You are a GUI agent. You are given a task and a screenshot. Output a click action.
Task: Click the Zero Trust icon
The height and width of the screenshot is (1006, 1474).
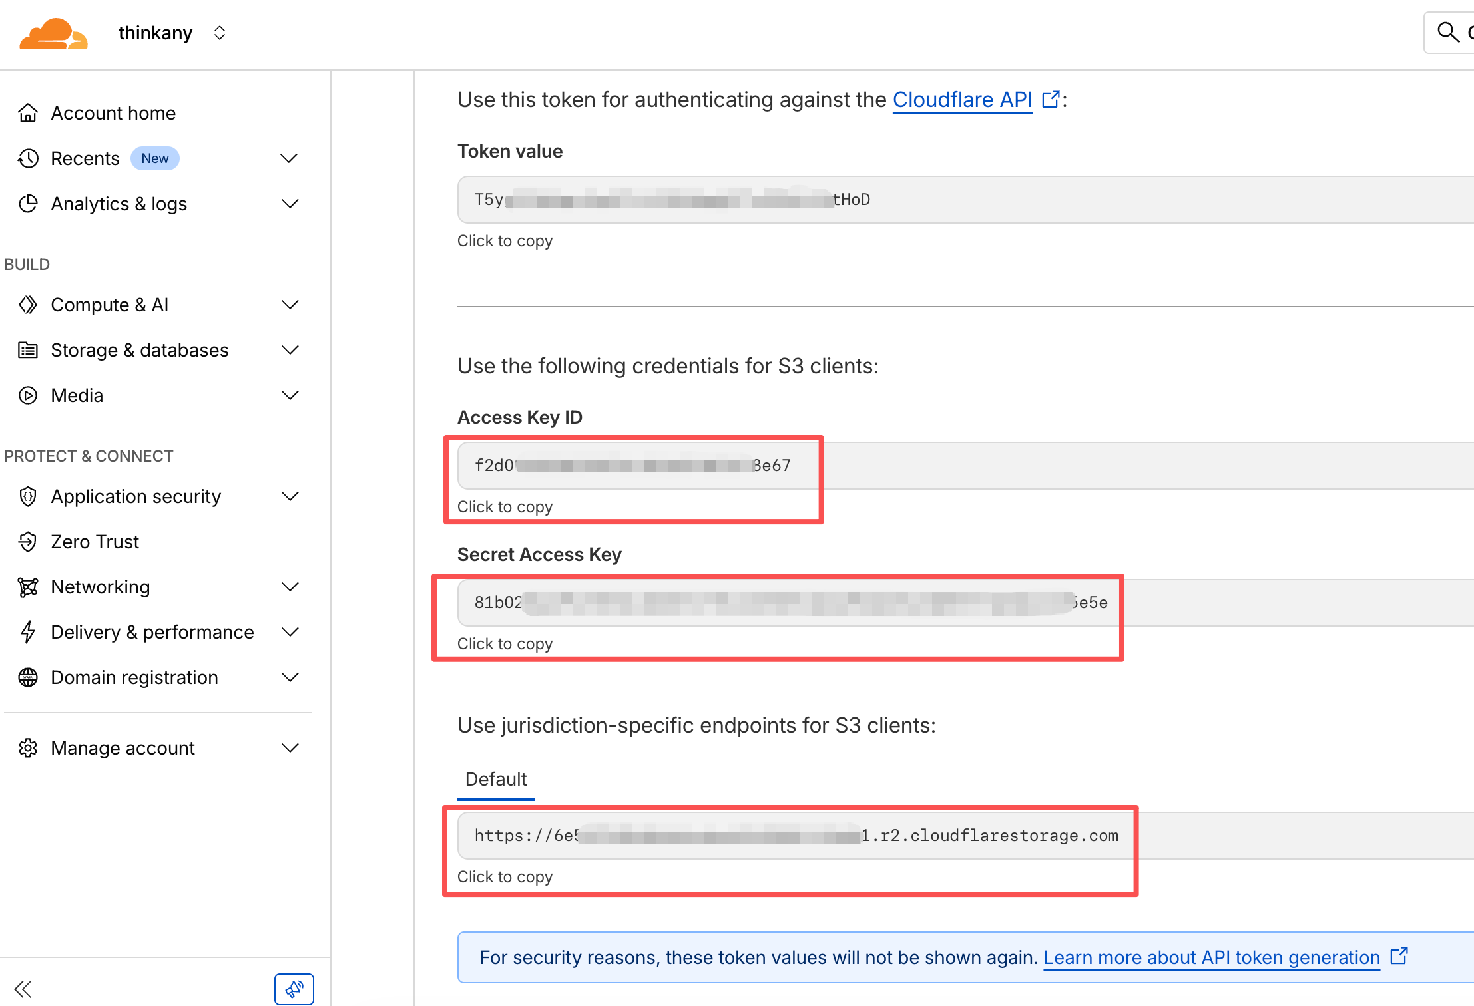28,542
